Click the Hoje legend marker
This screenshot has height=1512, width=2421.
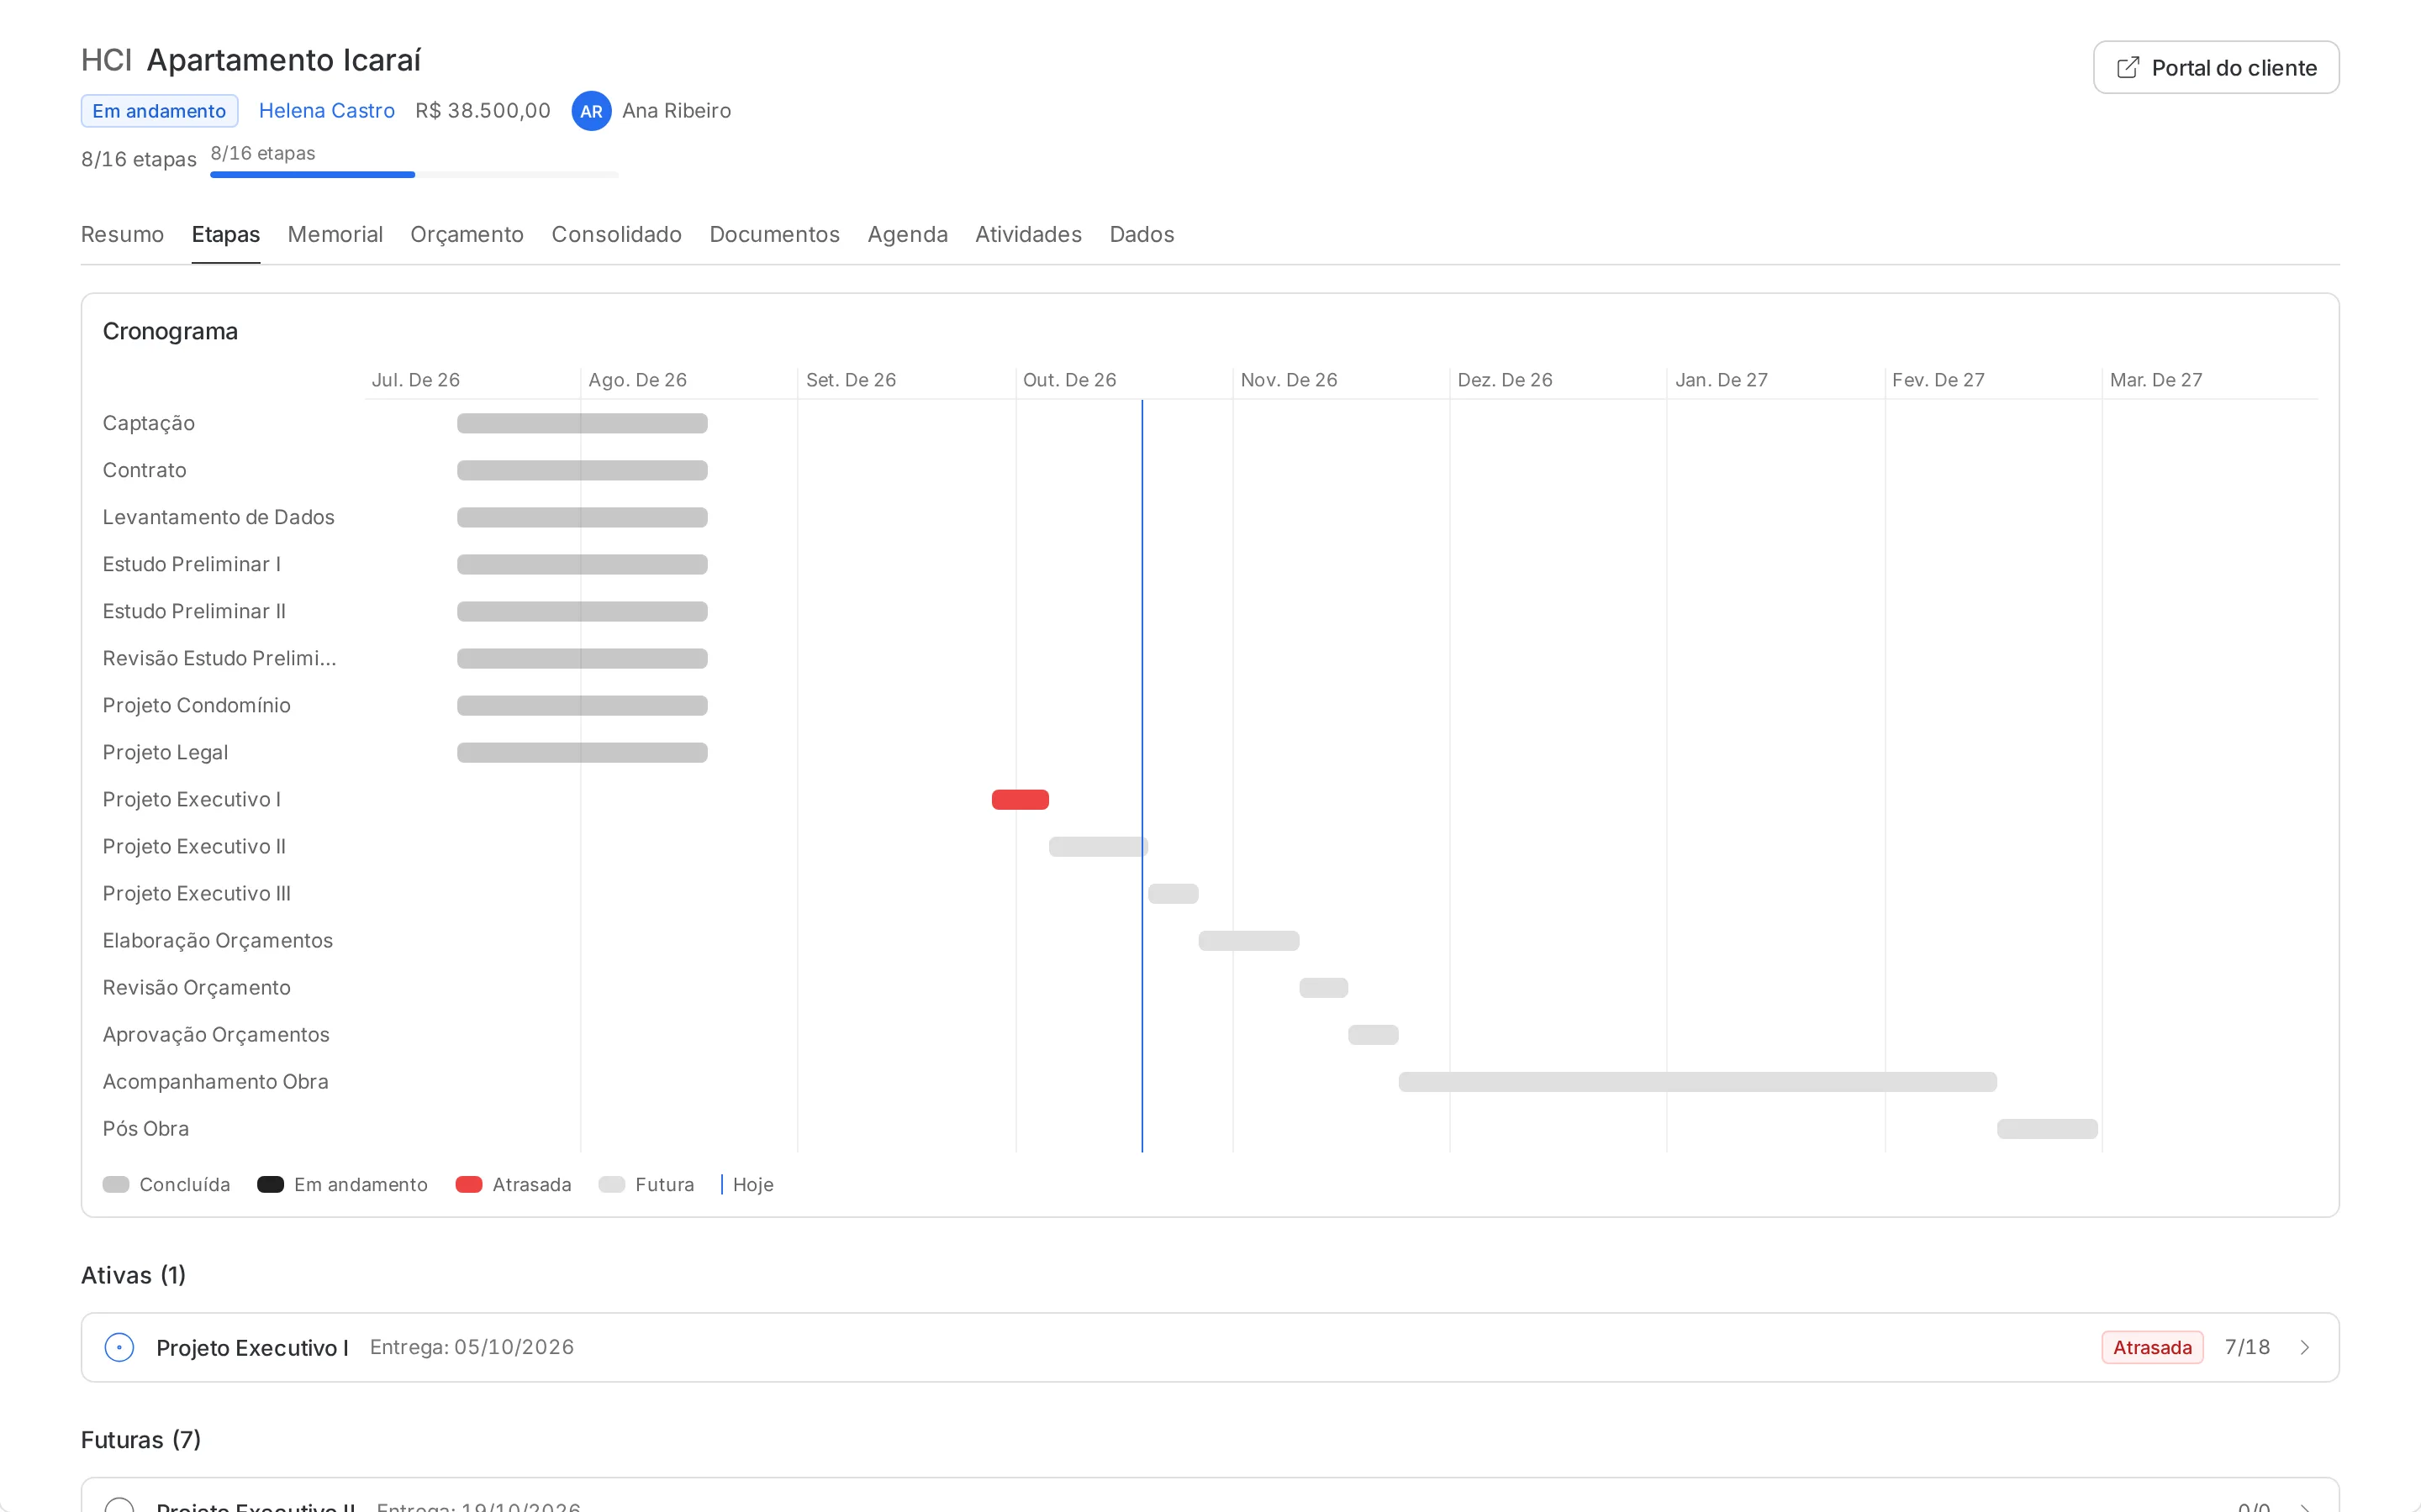[x=721, y=1184]
